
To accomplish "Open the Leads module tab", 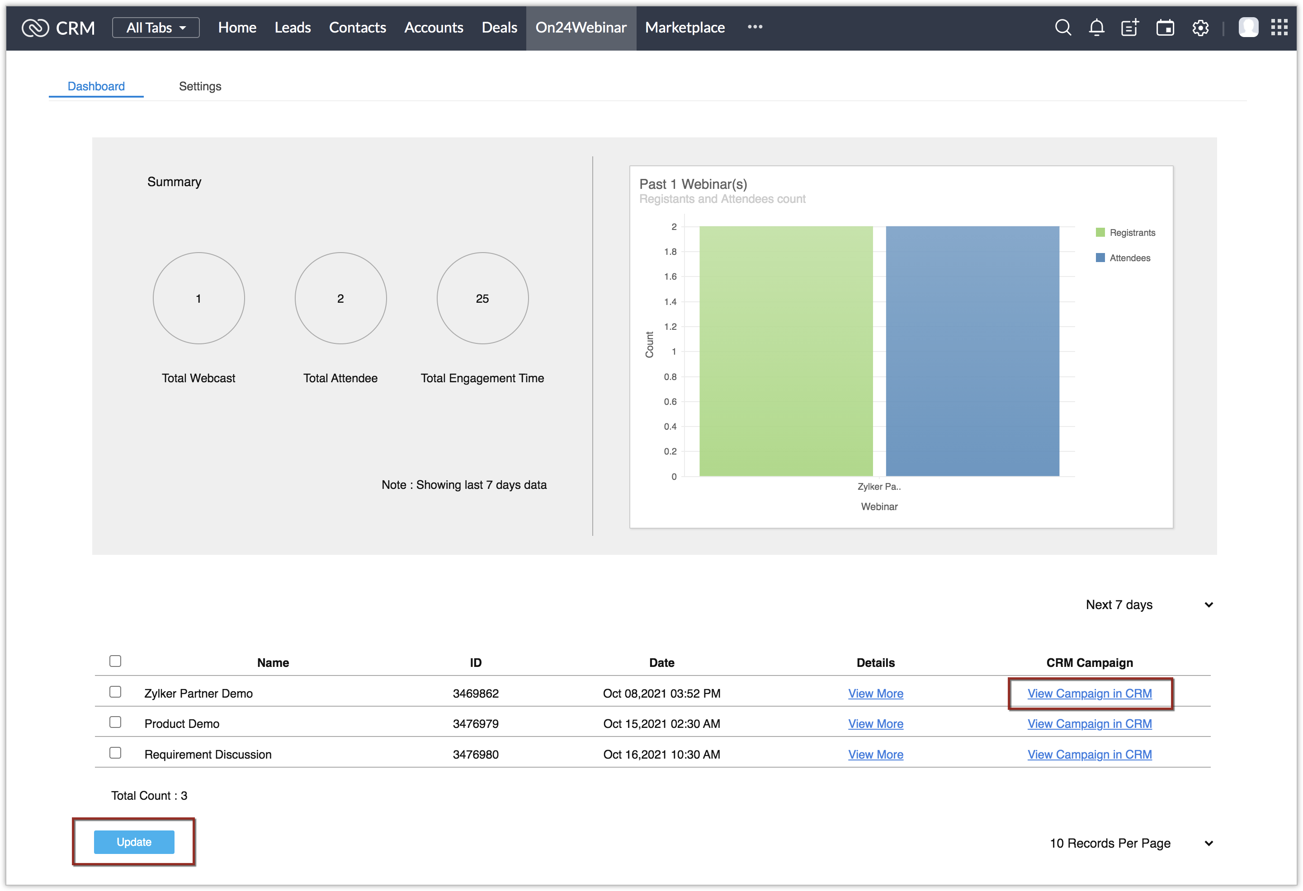I will [292, 28].
